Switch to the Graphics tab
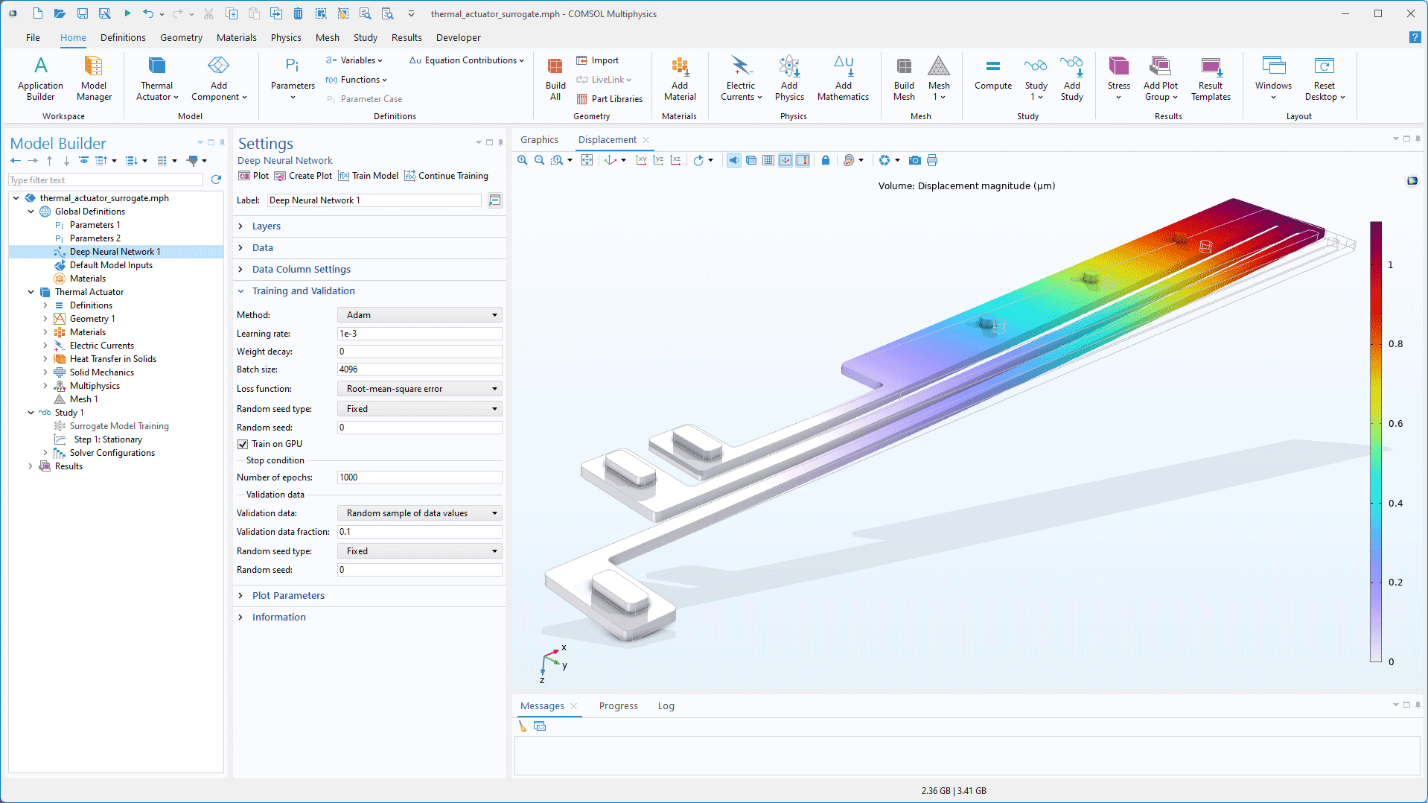Image resolution: width=1428 pixels, height=803 pixels. [x=539, y=140]
